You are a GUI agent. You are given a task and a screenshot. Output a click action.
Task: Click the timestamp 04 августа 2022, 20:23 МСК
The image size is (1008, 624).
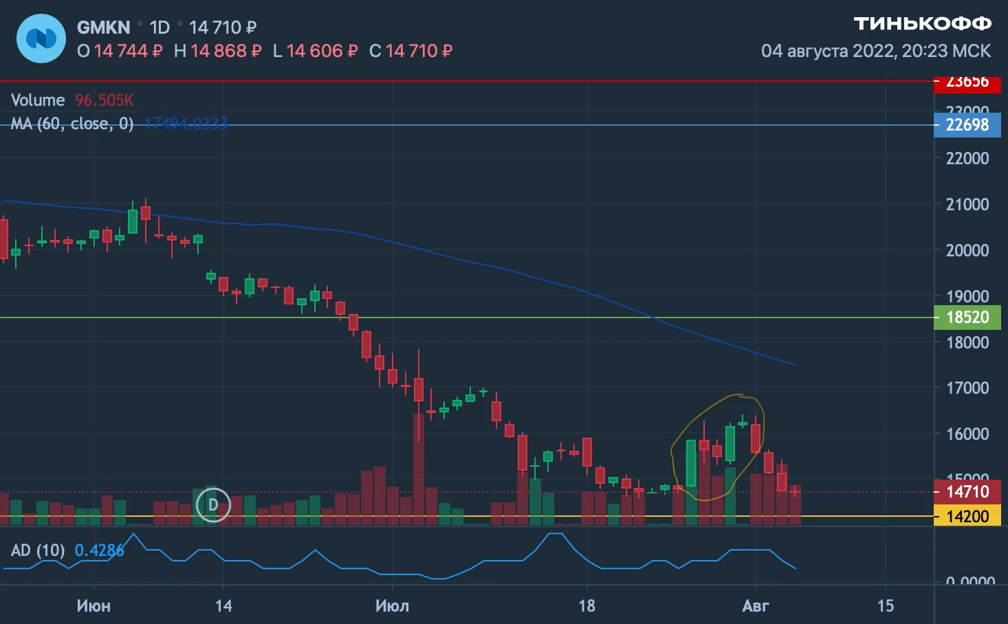876,51
